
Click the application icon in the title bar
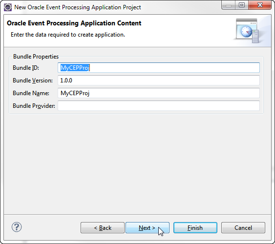(x=8, y=7)
